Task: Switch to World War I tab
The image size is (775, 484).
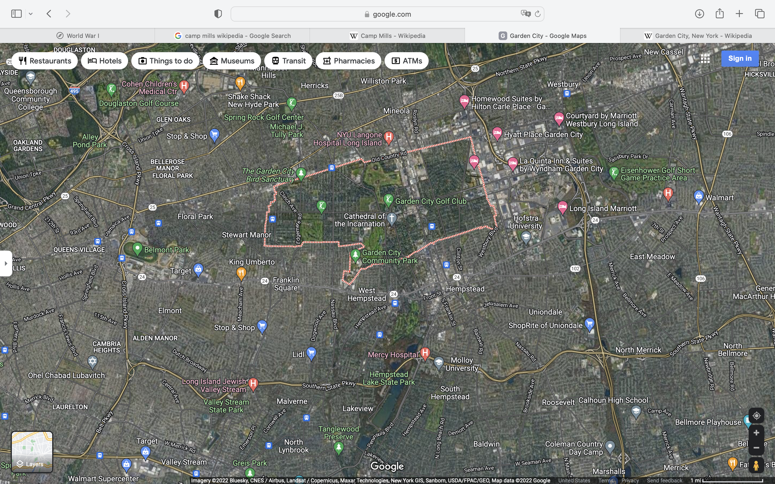Action: [x=77, y=35]
